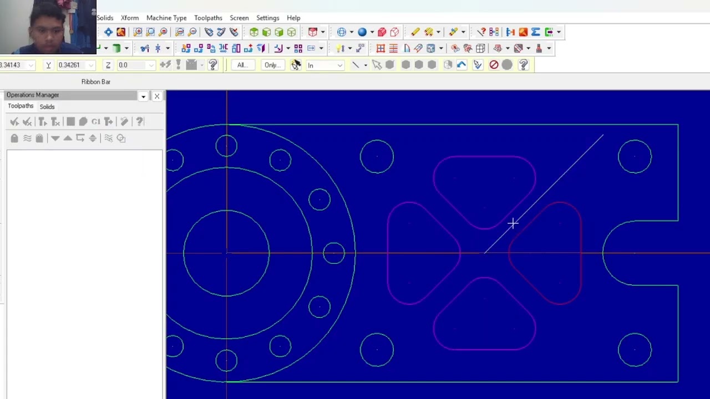710x399 pixels.
Task: Click the Operations Manager help icon
Action: [x=140, y=121]
